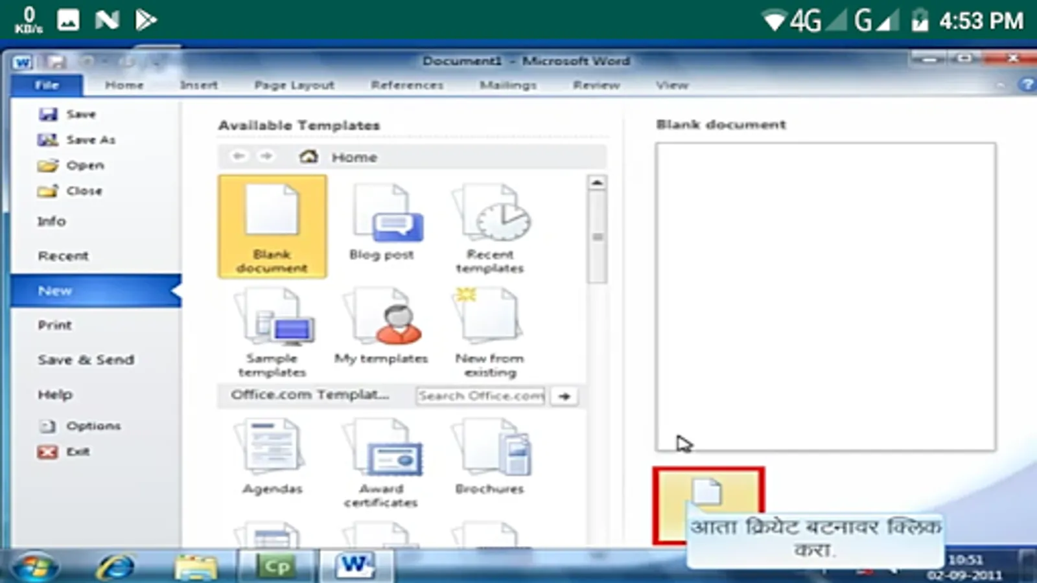Open a file using the Open command
Screen dimensions: 1037x583
[x=71, y=165]
